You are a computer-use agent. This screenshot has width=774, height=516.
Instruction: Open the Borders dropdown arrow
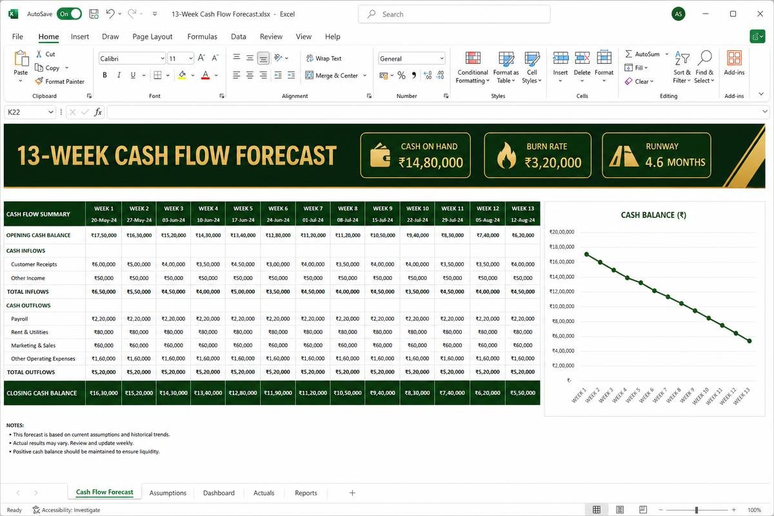tap(168, 75)
